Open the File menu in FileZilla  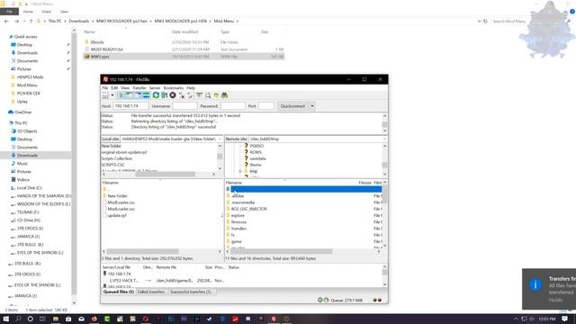click(105, 88)
